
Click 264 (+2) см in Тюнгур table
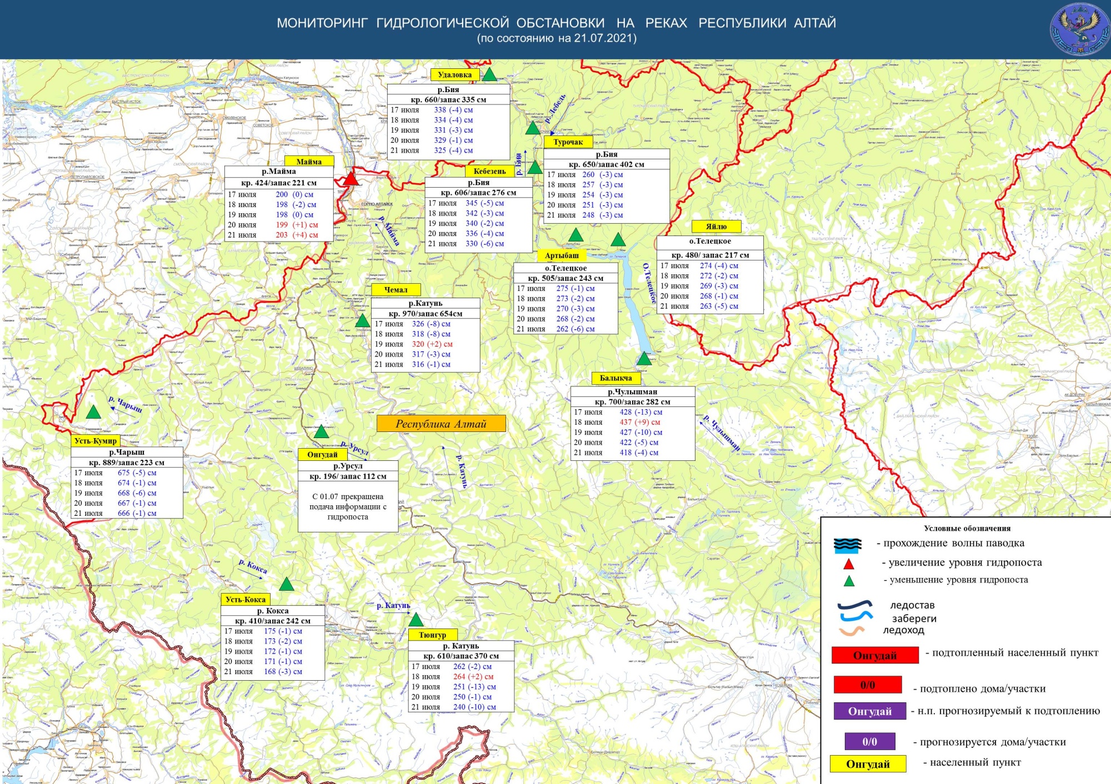click(x=473, y=677)
